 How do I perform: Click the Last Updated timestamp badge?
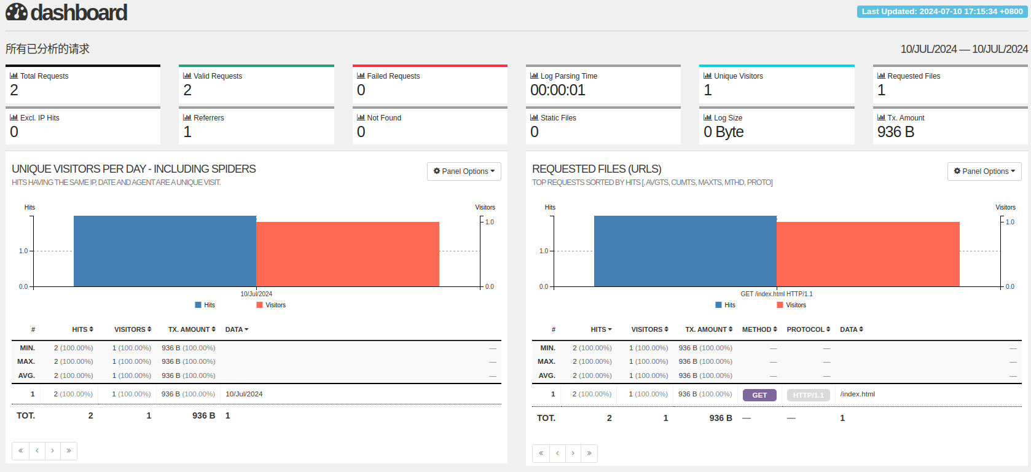pos(942,12)
